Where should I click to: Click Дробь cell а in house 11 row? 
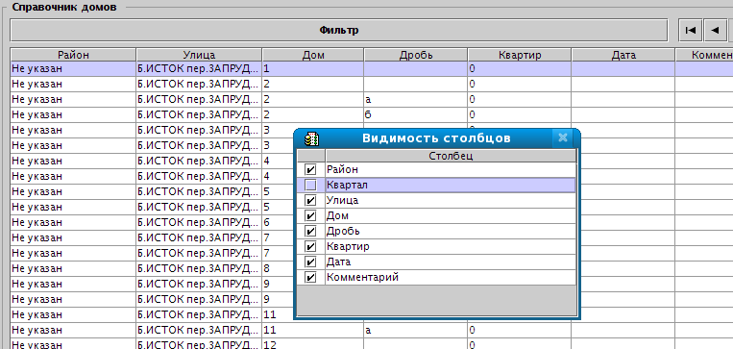[416, 330]
